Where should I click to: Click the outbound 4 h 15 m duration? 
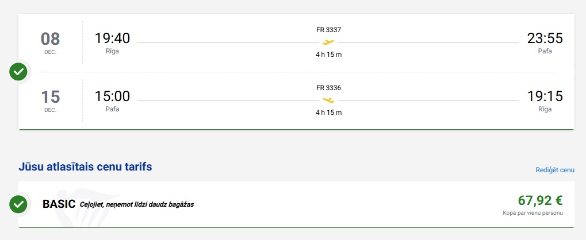pyautogui.click(x=328, y=55)
